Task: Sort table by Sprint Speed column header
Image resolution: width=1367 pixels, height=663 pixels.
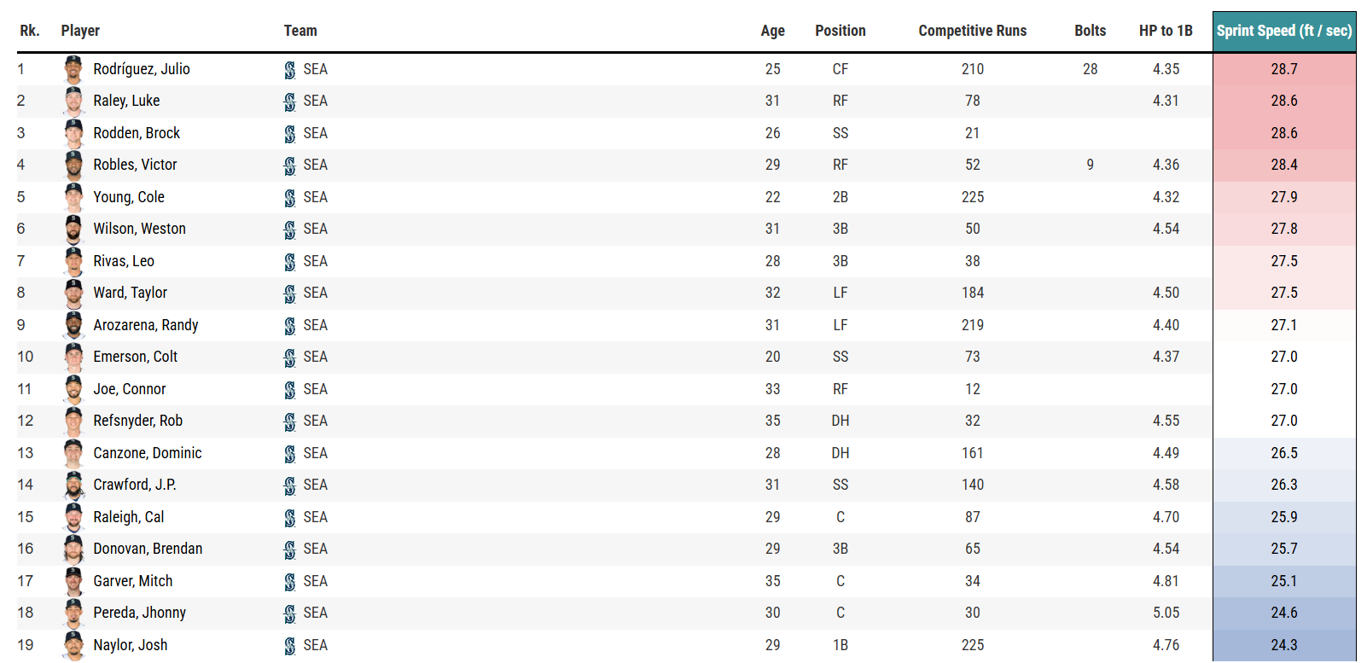Action: [x=1284, y=32]
